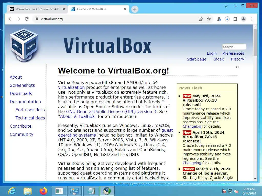
Task: Open Downloads in the sidebar
Action: pos(21,93)
